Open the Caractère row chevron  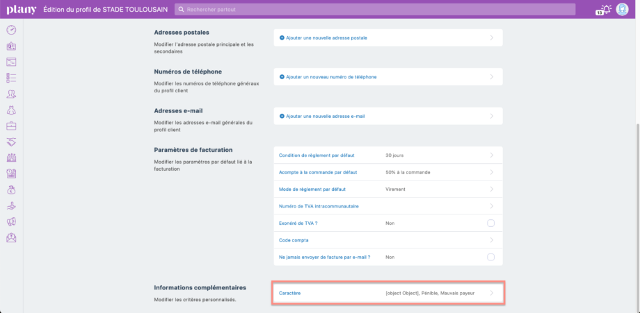point(491,294)
